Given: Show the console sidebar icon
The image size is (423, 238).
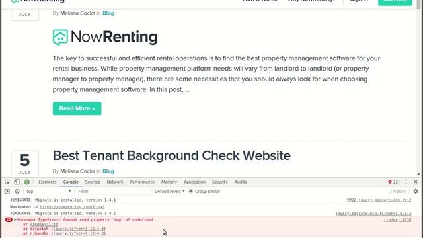Looking at the screenshot, I should click(7, 191).
